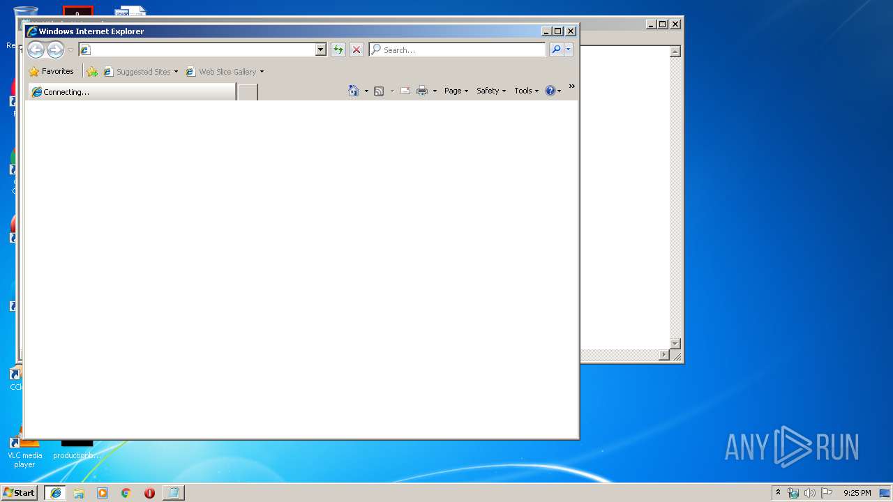Go forward with the Forward arrow button
The width and height of the screenshot is (893, 502).
[x=55, y=50]
